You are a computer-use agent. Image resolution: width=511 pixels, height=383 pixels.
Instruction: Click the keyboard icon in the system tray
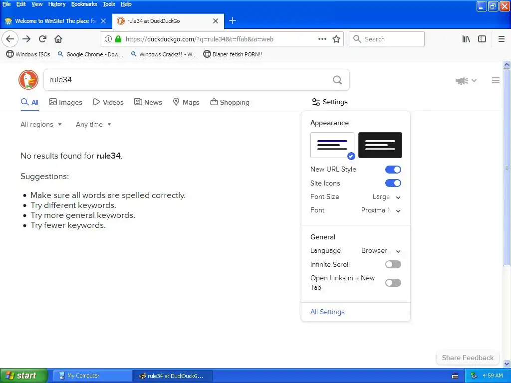coord(455,376)
